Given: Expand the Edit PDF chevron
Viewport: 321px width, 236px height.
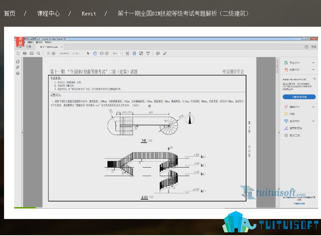Looking at the screenshot, I should pyautogui.click(x=313, y=107).
